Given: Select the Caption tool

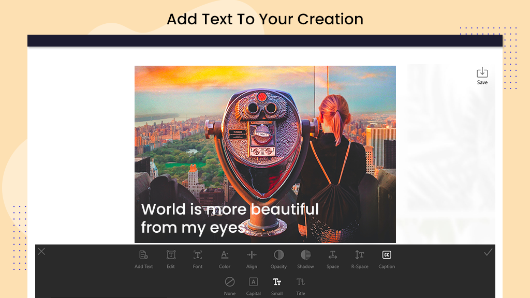Looking at the screenshot, I should tap(387, 260).
